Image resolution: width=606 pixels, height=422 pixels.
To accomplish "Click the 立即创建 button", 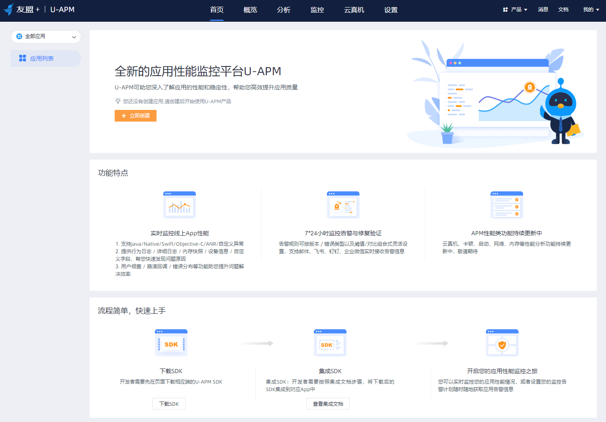I will coord(135,115).
